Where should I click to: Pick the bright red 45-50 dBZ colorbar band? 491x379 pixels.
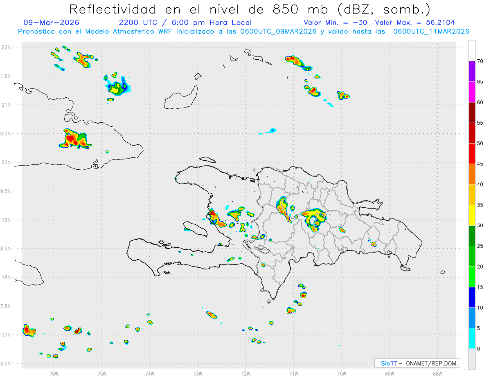[472, 154]
